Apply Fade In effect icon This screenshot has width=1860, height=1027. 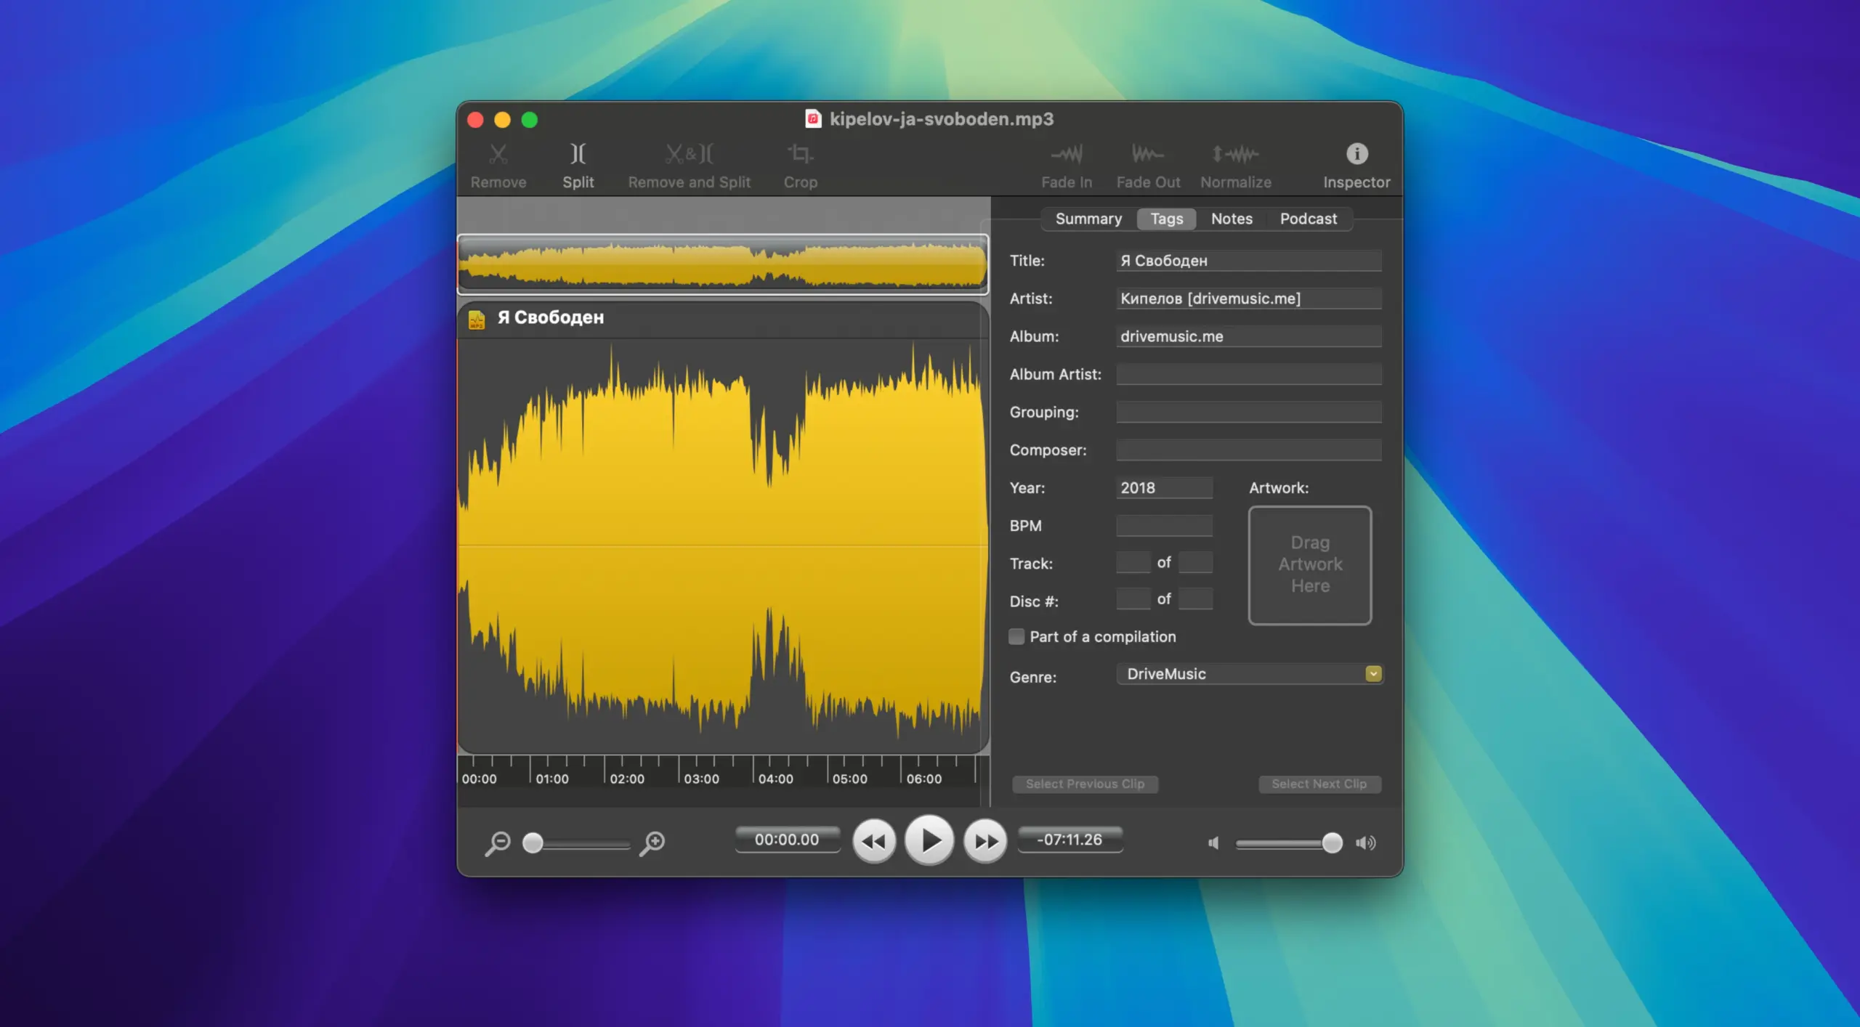(x=1066, y=154)
